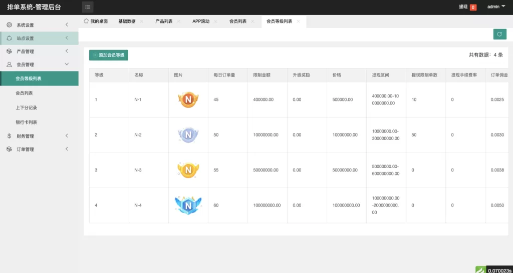Open 上下分记录 in the sidebar
This screenshot has height=273, width=513.
[27, 107]
